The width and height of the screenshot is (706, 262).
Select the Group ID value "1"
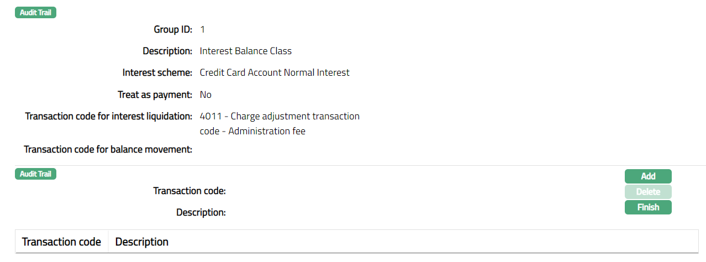point(203,29)
